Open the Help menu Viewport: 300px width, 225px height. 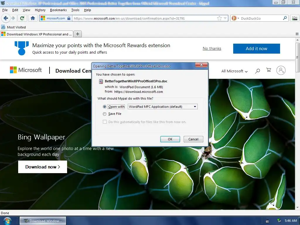[x=87, y=10]
